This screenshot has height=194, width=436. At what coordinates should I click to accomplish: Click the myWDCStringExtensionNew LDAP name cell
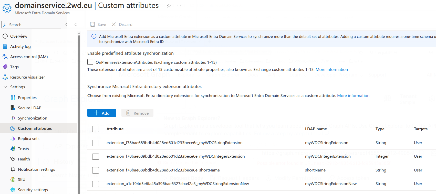click(331, 184)
